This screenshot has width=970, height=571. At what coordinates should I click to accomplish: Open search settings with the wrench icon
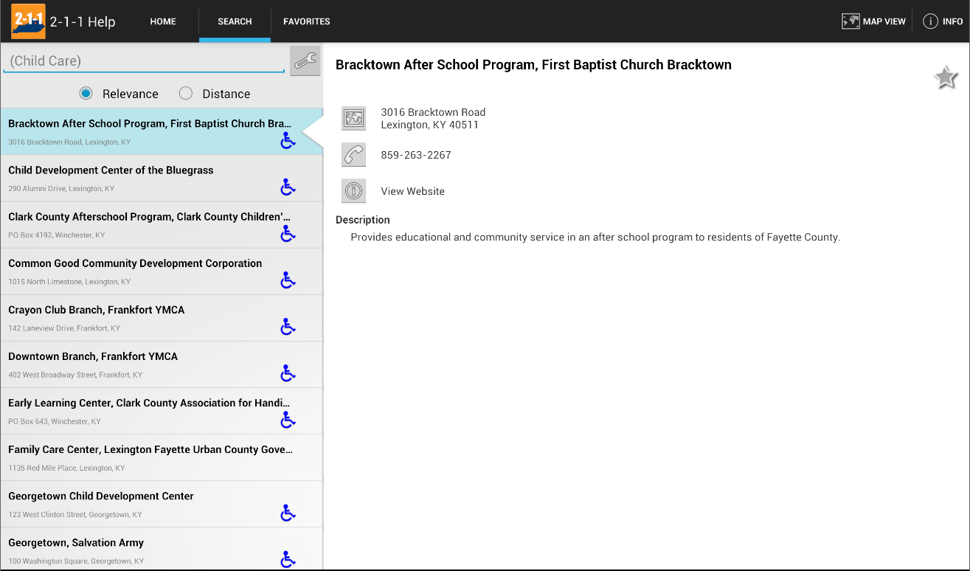point(305,61)
